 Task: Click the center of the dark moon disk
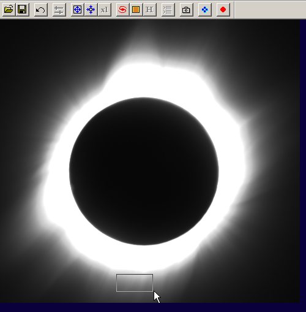tap(144, 171)
